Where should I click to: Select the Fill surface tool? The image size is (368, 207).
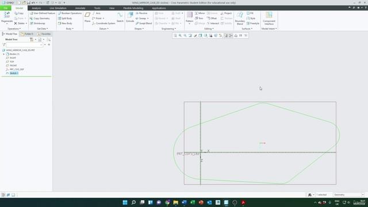[x=250, y=13]
